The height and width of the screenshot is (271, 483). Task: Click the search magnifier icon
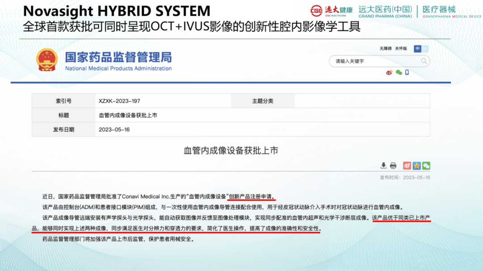[x=424, y=61]
